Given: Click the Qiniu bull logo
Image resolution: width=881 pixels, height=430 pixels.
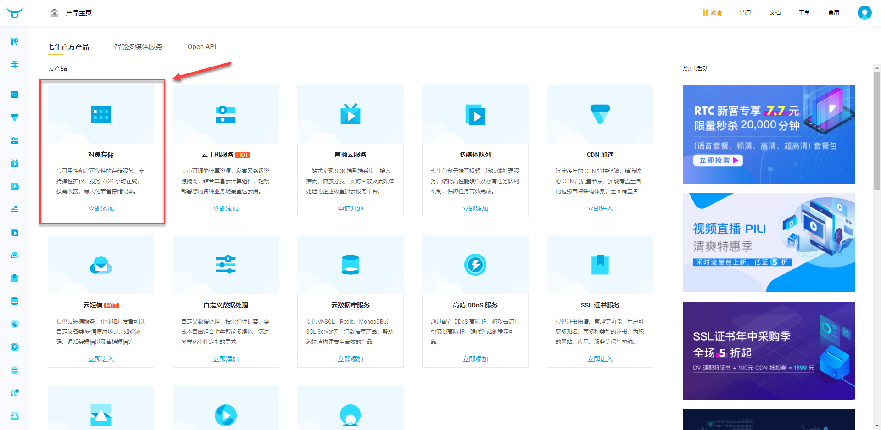Looking at the screenshot, I should (x=15, y=13).
